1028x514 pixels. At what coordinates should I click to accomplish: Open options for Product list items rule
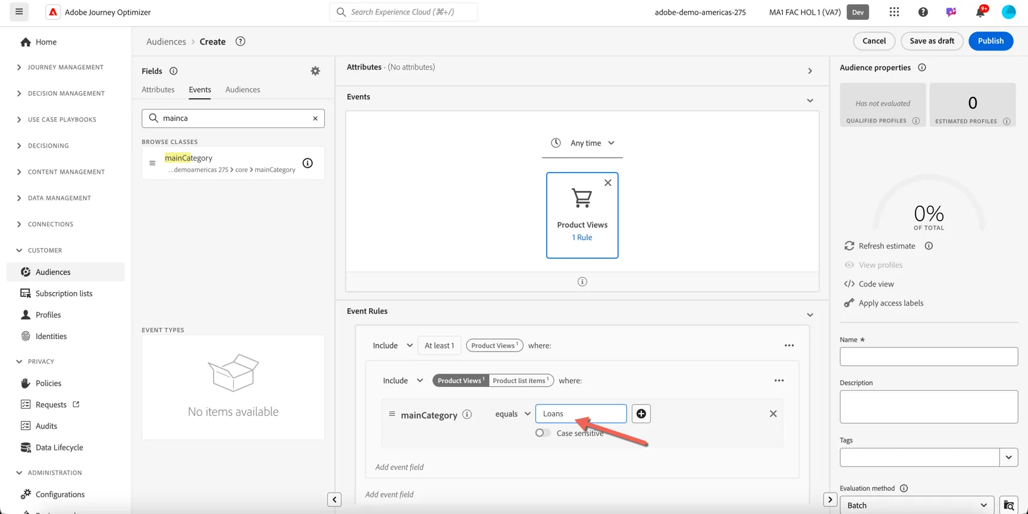(x=779, y=381)
